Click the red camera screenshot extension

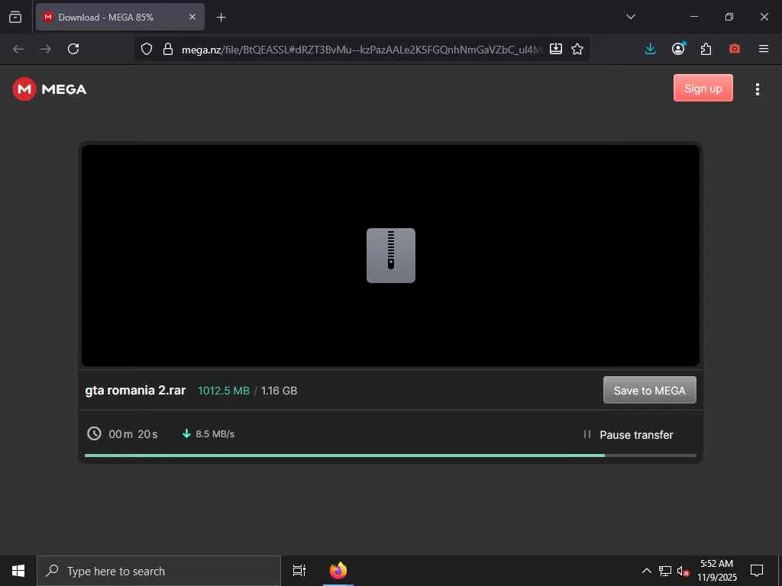click(x=734, y=49)
